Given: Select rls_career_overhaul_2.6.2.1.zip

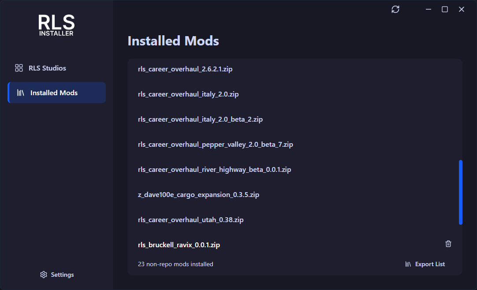Looking at the screenshot, I should pyautogui.click(x=185, y=69).
